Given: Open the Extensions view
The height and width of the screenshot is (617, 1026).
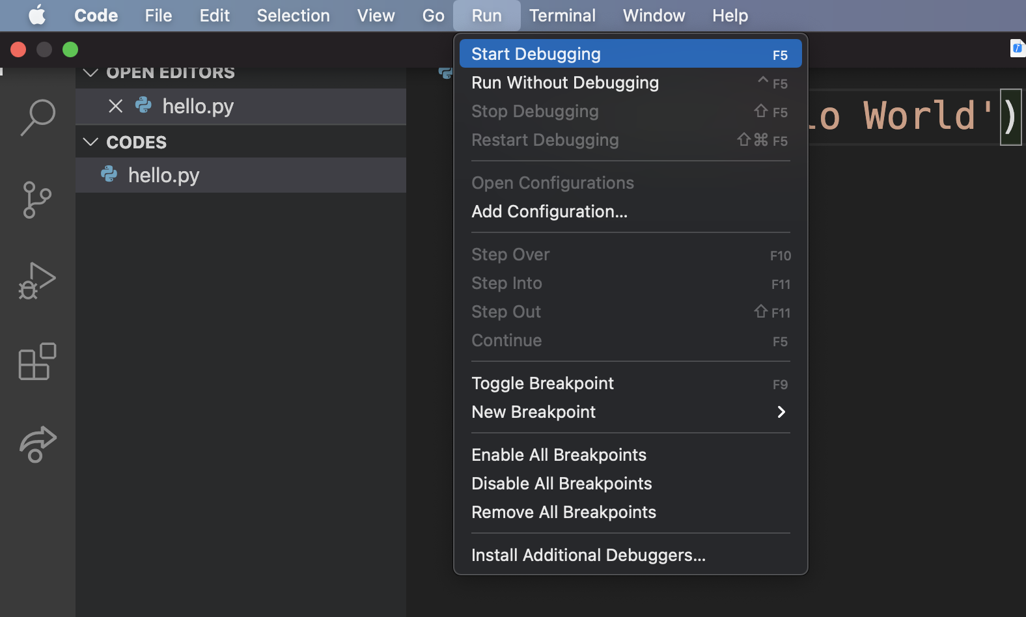Looking at the screenshot, I should (x=37, y=361).
